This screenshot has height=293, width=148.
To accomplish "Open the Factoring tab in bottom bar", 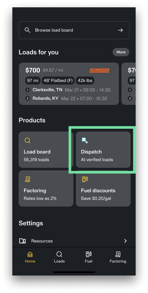I will click(x=118, y=257).
